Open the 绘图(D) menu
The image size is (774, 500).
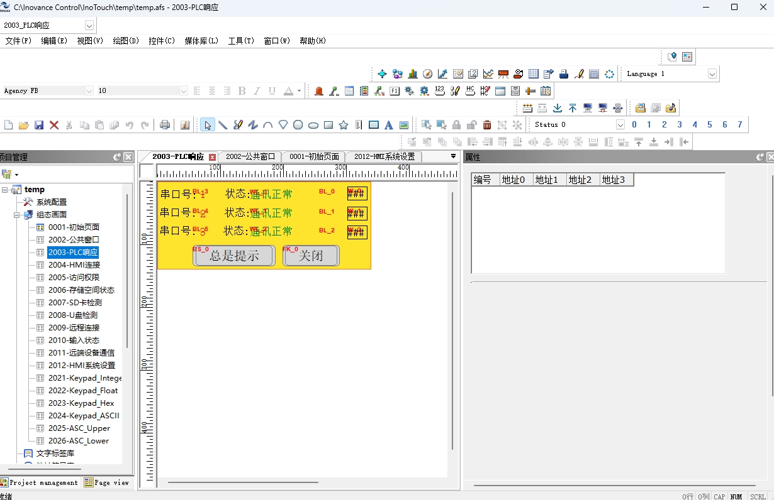point(126,41)
